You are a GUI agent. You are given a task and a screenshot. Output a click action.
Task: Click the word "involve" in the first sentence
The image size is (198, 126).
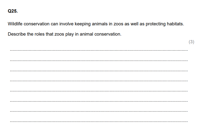66,24
